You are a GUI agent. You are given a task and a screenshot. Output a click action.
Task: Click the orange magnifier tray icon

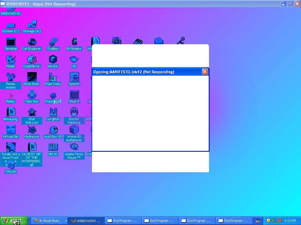point(279,221)
